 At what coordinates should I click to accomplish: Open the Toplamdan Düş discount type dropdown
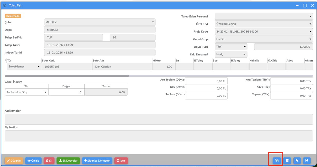click(26, 92)
